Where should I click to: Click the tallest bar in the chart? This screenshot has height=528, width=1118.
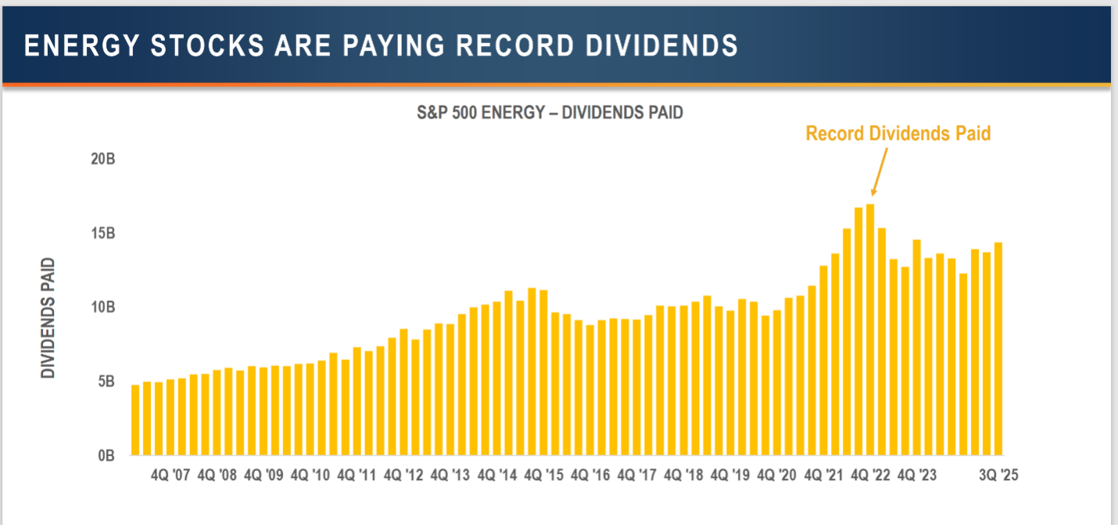[870, 329]
